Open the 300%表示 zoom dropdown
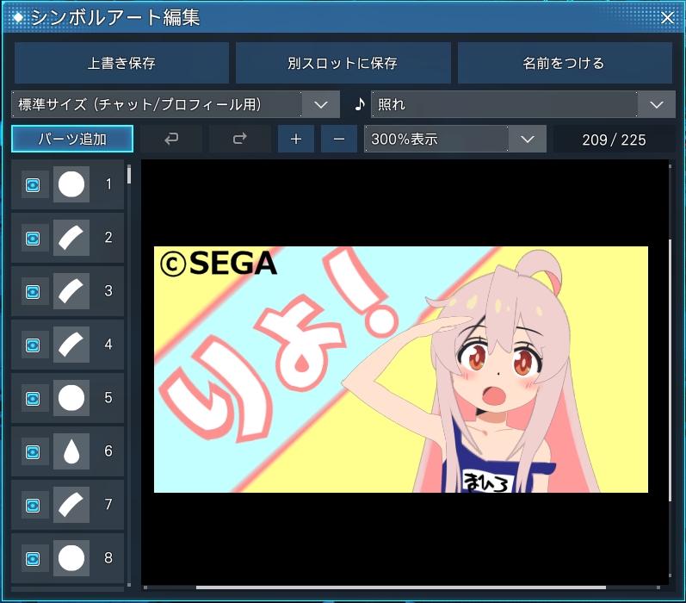The height and width of the screenshot is (603, 686). click(x=455, y=139)
